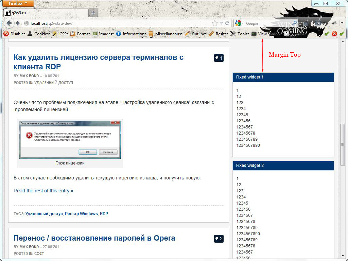The height and width of the screenshot is (261, 348).
Task: Click "12345678" in Fixed widget 1
Action: pos(246,133)
